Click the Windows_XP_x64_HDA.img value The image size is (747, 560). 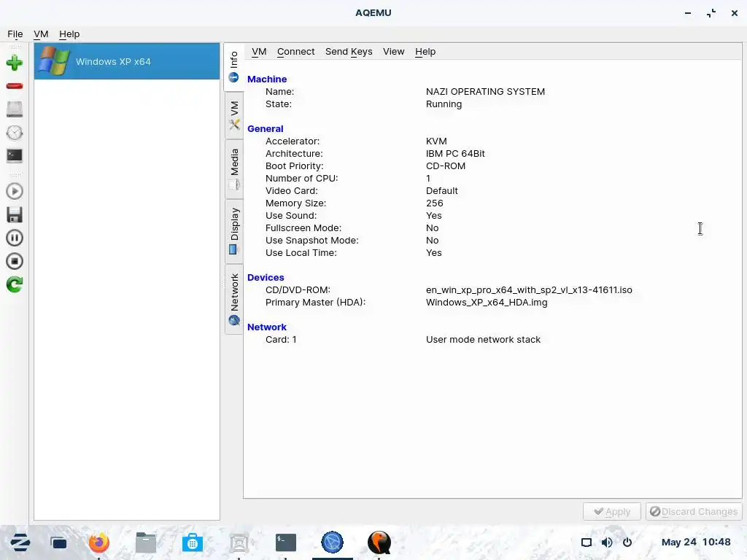pyautogui.click(x=487, y=302)
